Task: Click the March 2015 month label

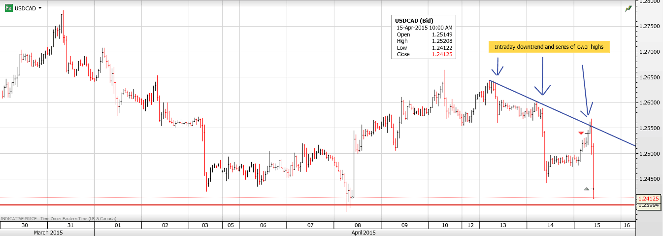Action: click(x=47, y=233)
